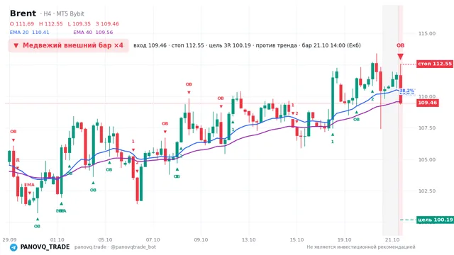Click the 13.10 date axis label
Image resolution: width=454 pixels, height=255 pixels.
[249, 240]
